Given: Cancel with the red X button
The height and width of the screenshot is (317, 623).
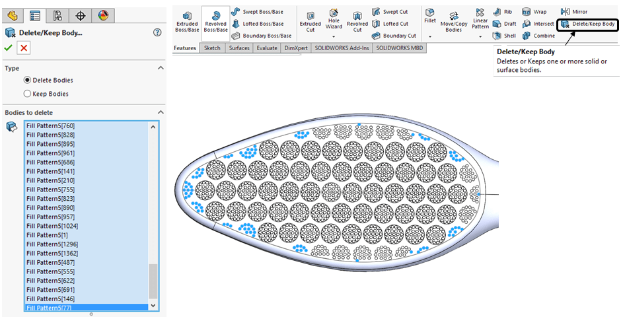Looking at the screenshot, I should [x=24, y=48].
